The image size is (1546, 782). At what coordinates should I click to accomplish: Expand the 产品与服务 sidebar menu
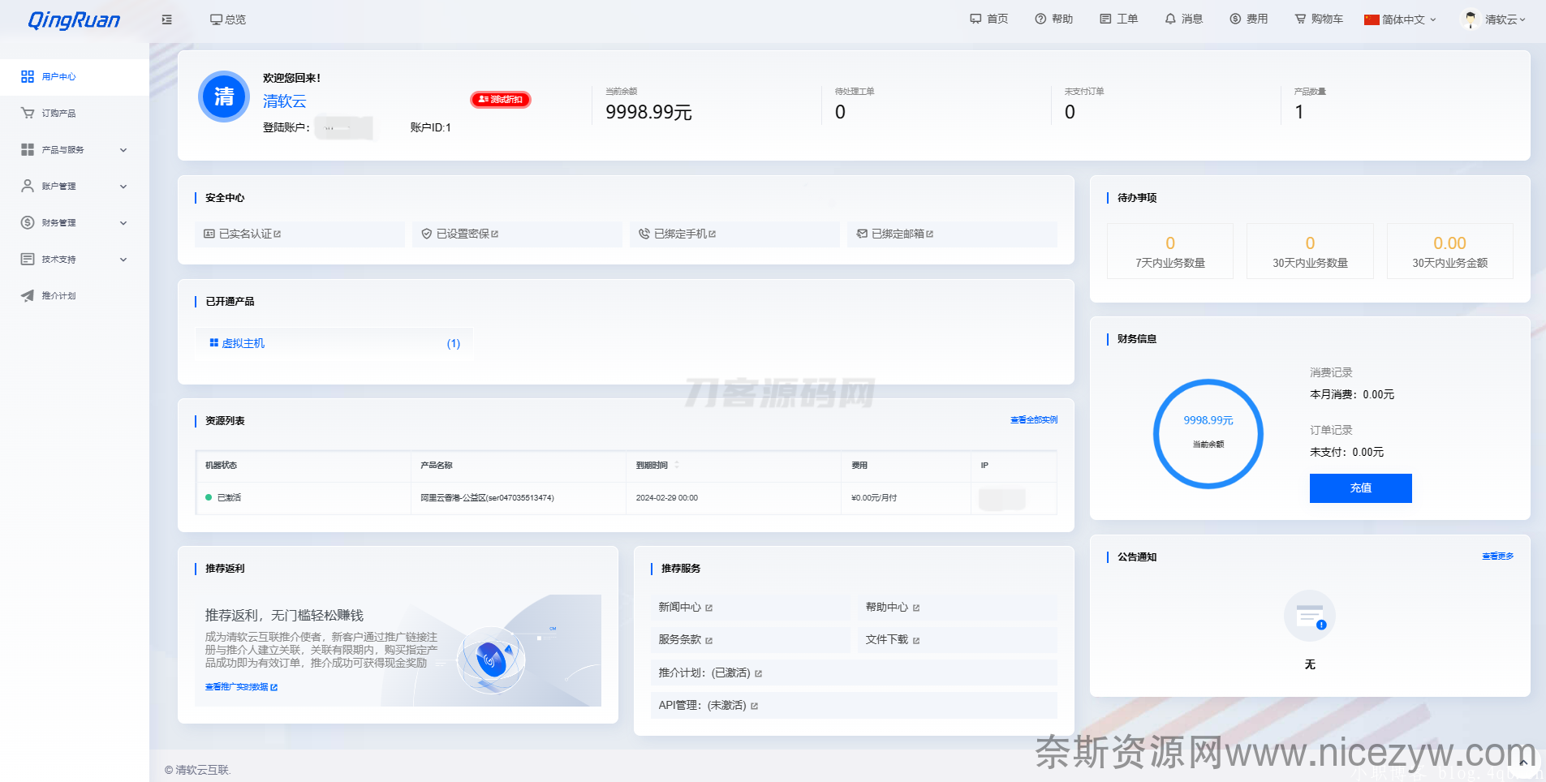click(x=74, y=150)
